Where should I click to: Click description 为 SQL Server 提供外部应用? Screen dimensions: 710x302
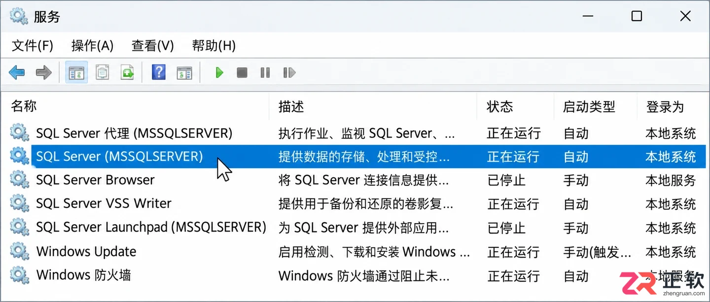pyautogui.click(x=364, y=228)
